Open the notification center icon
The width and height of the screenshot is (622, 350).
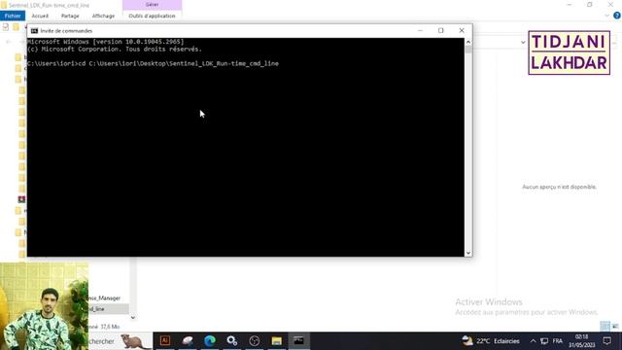click(x=606, y=341)
